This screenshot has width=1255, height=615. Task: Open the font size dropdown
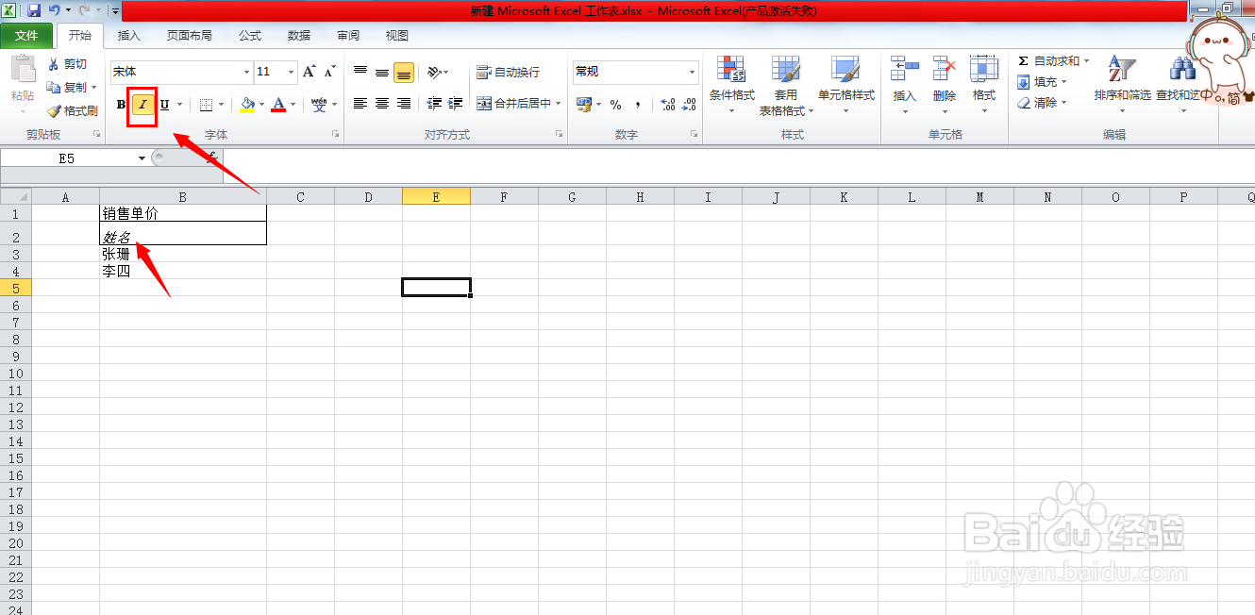click(x=291, y=72)
